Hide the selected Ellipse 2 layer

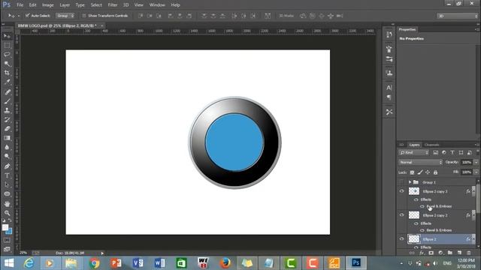click(401, 238)
